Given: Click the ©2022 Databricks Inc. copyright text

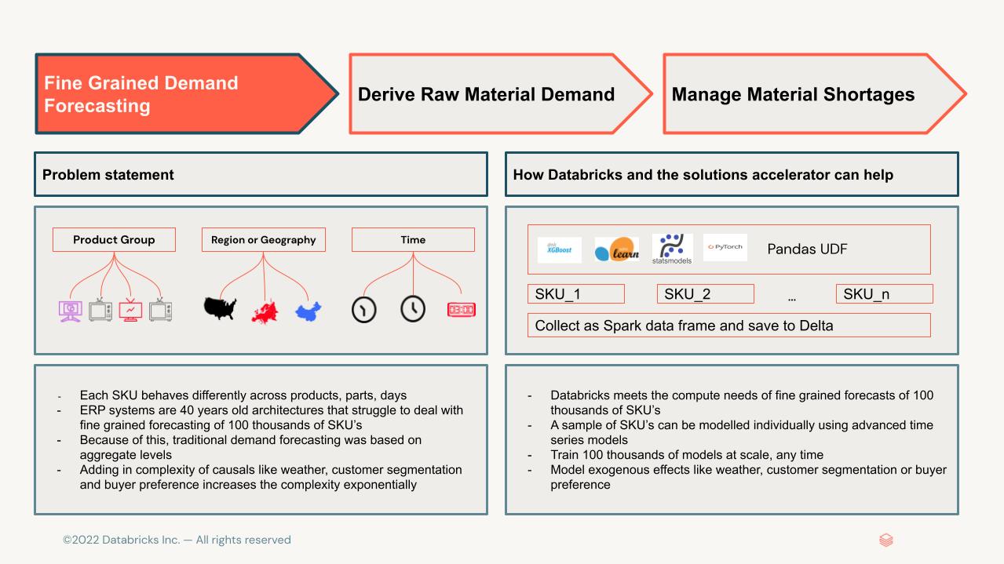Looking at the screenshot, I should click(177, 540).
